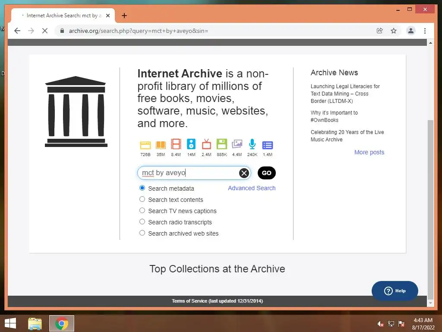
Task: Click the Chrome icon in the taskbar
Action: (x=62, y=323)
